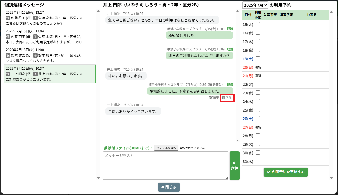The width and height of the screenshot is (338, 195).
Task: Open the 13:27 message about 佐藤 次郎
Action: [x=50, y=18]
